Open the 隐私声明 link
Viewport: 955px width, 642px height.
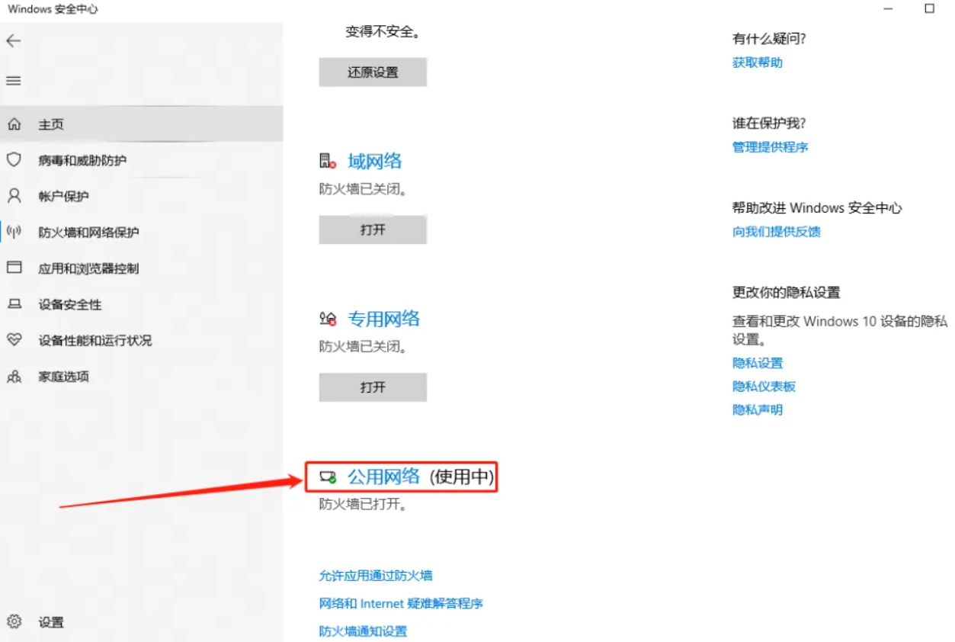[x=758, y=409]
